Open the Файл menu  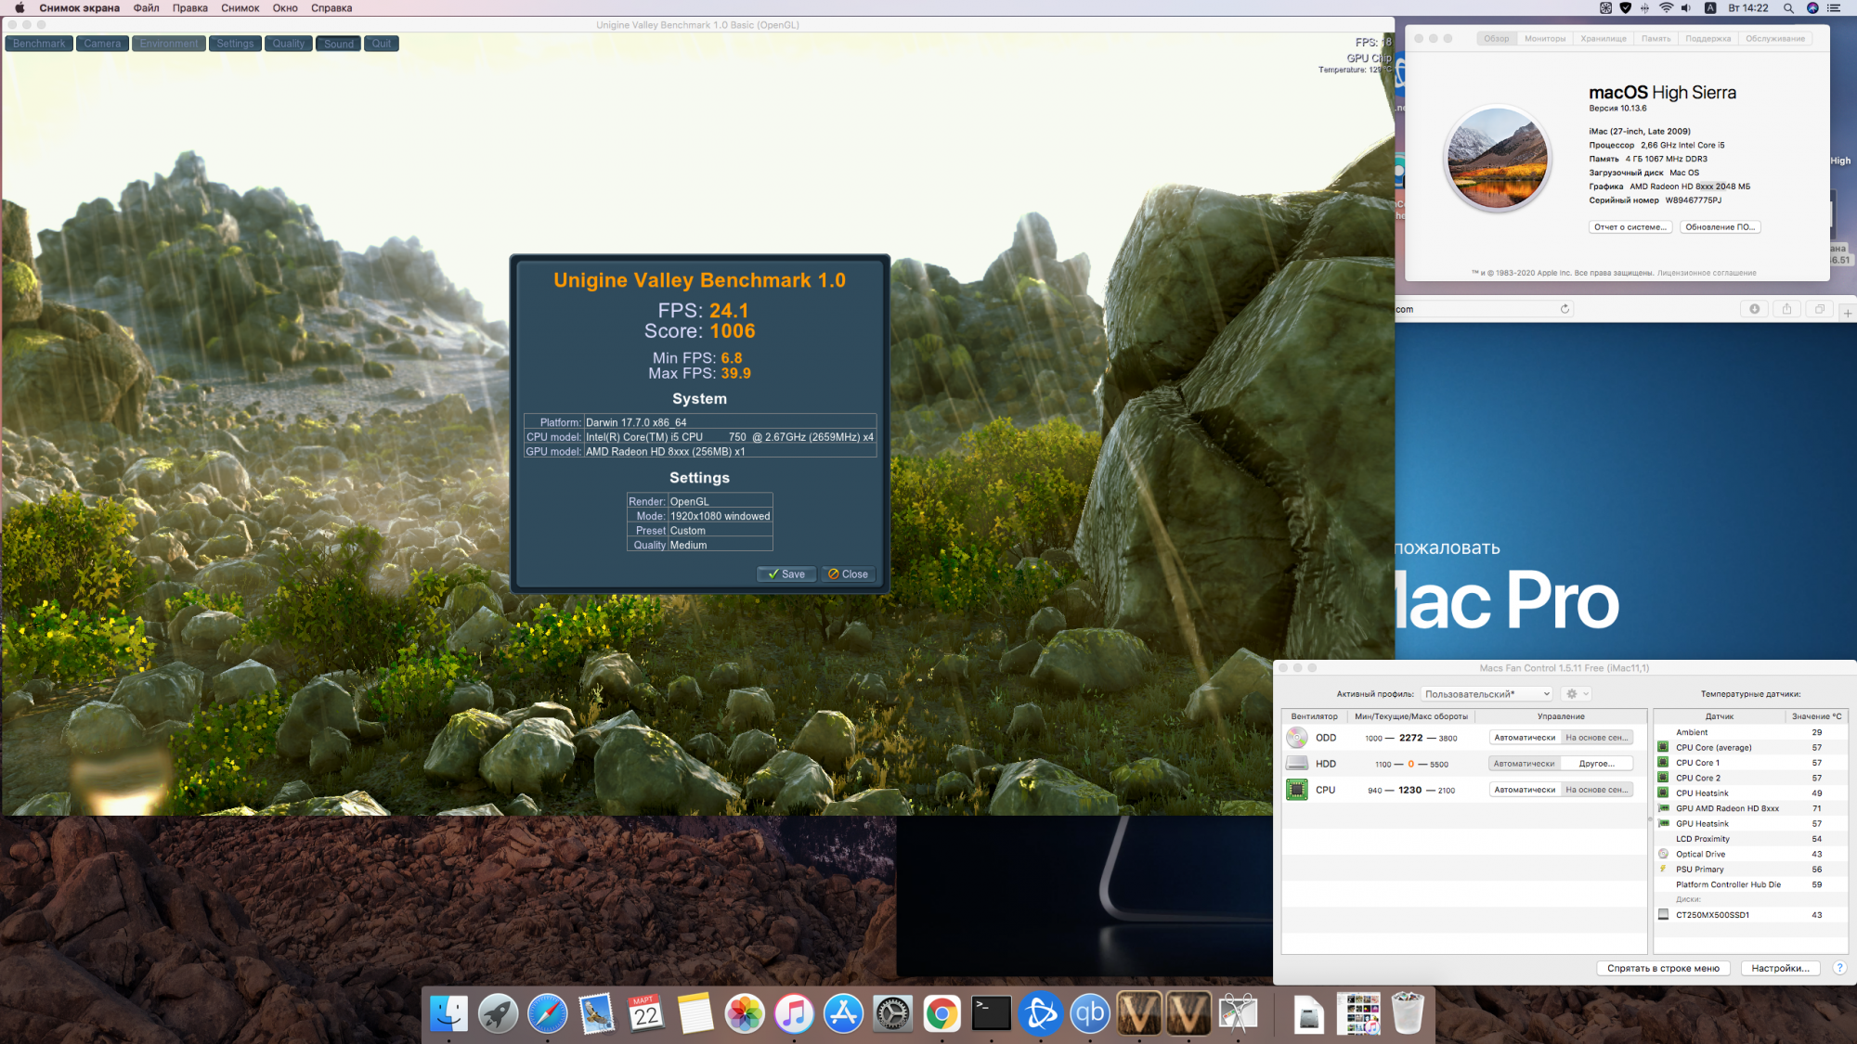tap(146, 8)
